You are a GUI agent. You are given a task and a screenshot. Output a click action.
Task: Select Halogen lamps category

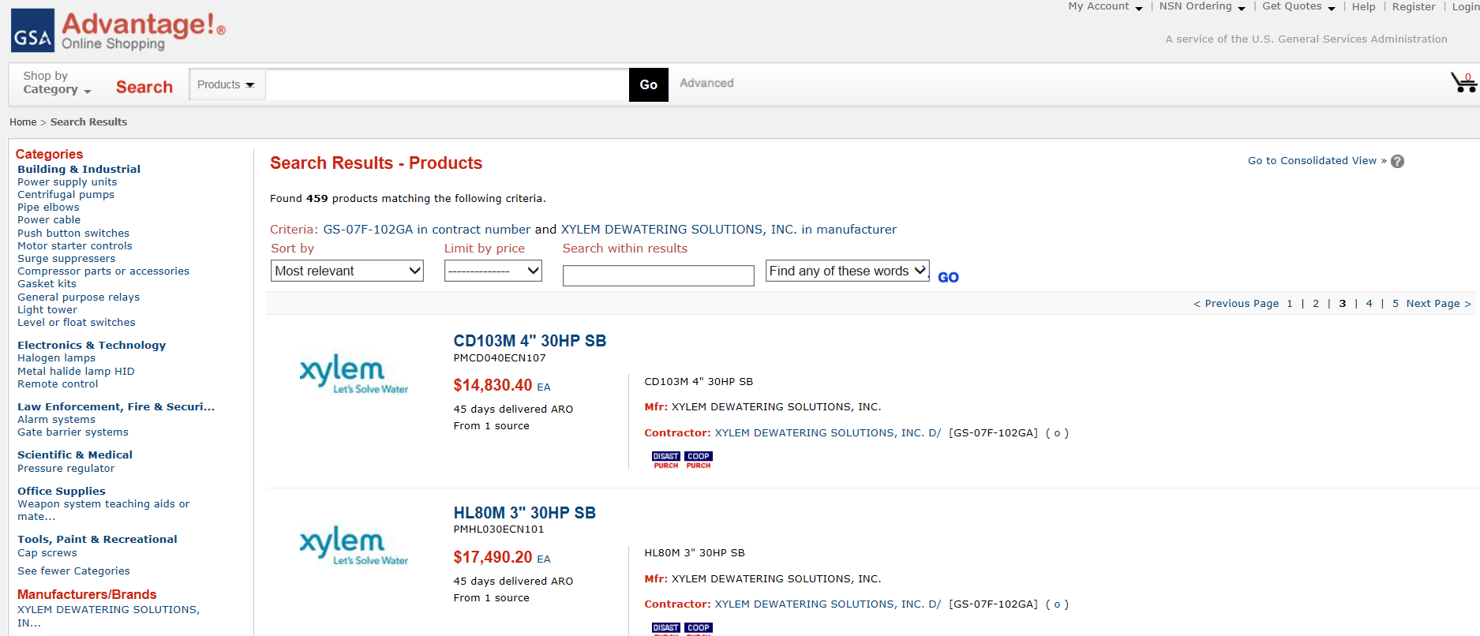click(x=56, y=357)
